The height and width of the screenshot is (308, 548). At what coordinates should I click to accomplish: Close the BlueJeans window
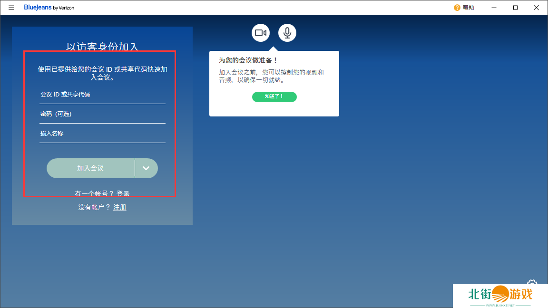click(537, 8)
